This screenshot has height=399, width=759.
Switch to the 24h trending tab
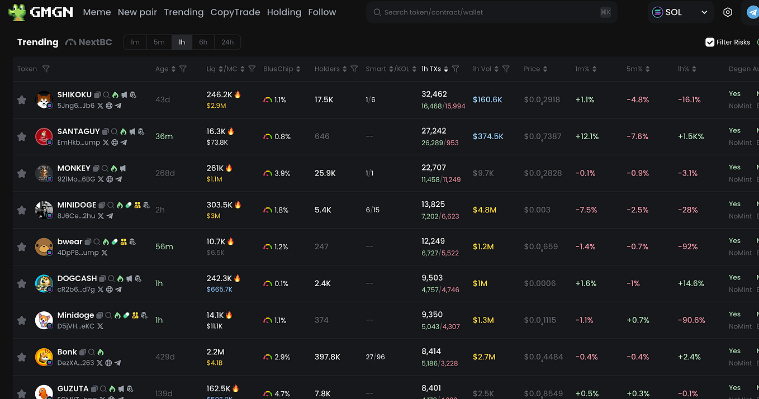coord(227,42)
